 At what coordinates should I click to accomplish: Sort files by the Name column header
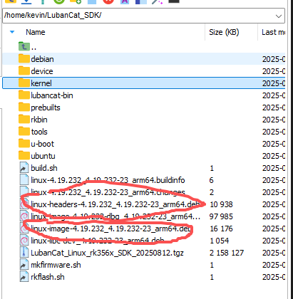pyautogui.click(x=36, y=32)
